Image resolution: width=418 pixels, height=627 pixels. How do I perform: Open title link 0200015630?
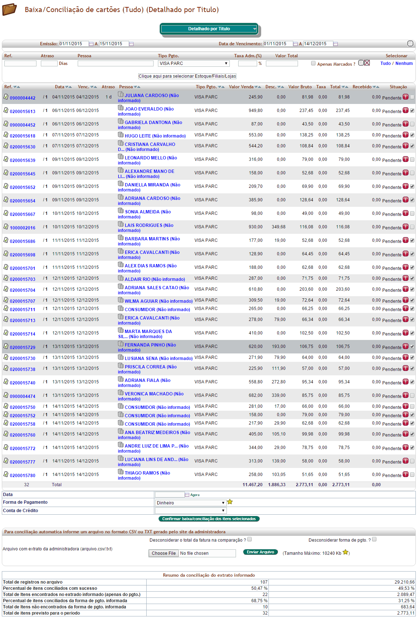[x=23, y=147]
